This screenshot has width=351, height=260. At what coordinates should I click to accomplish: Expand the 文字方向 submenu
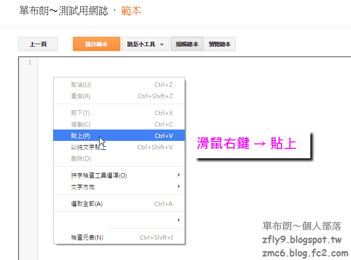tap(119, 187)
